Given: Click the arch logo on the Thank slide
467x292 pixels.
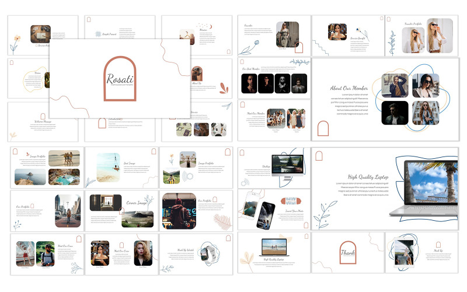Looking at the screenshot, I should [348, 252].
